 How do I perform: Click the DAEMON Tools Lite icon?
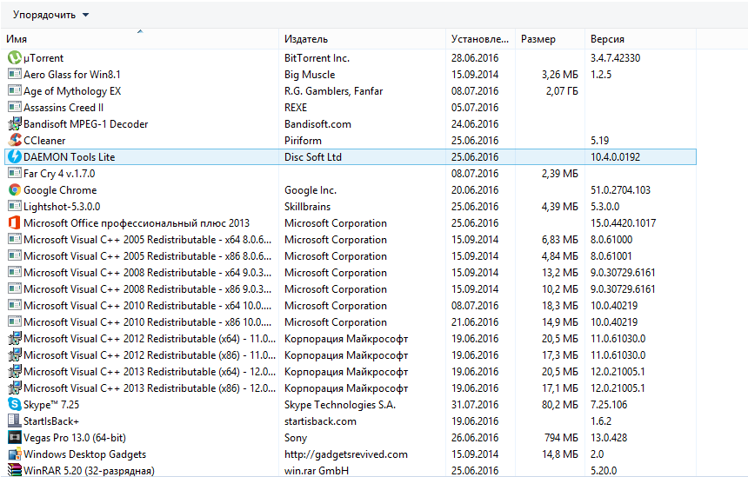pos(14,157)
